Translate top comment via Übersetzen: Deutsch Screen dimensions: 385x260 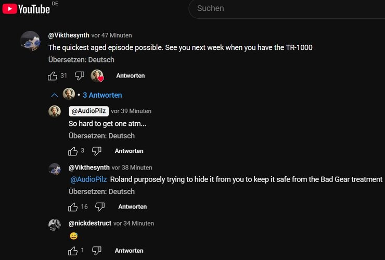81,60
